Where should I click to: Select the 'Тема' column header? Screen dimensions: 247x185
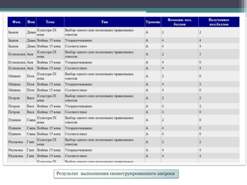pyautogui.click(x=50, y=22)
